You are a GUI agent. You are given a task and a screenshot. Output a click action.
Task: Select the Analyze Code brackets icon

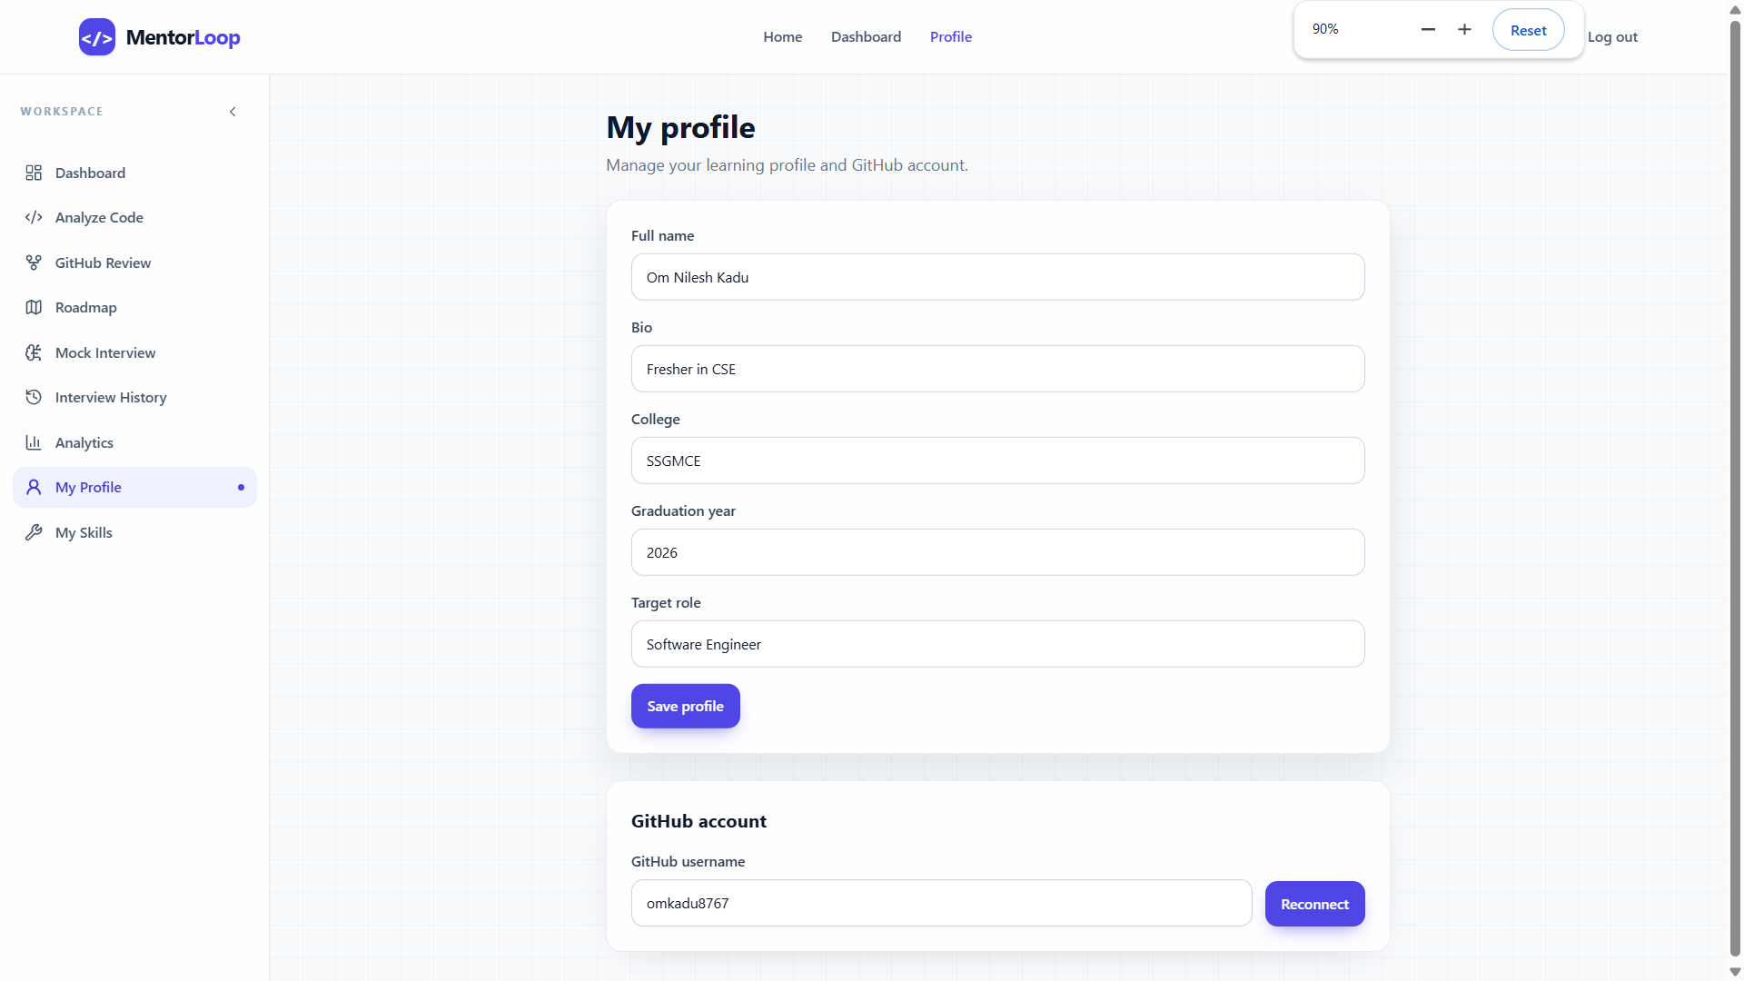34,217
